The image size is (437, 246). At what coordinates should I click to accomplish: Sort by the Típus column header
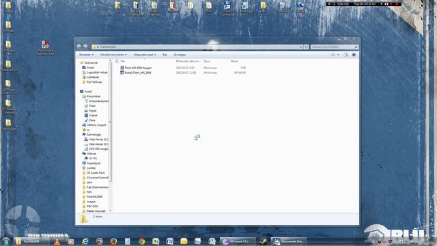pos(207,61)
